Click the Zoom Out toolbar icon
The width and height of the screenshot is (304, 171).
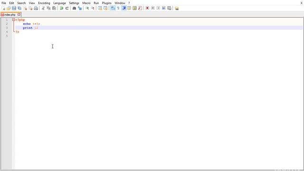click(93, 8)
